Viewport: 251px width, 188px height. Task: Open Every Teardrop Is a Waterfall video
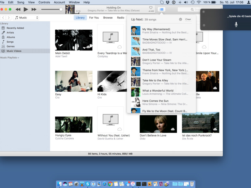pos(111,37)
